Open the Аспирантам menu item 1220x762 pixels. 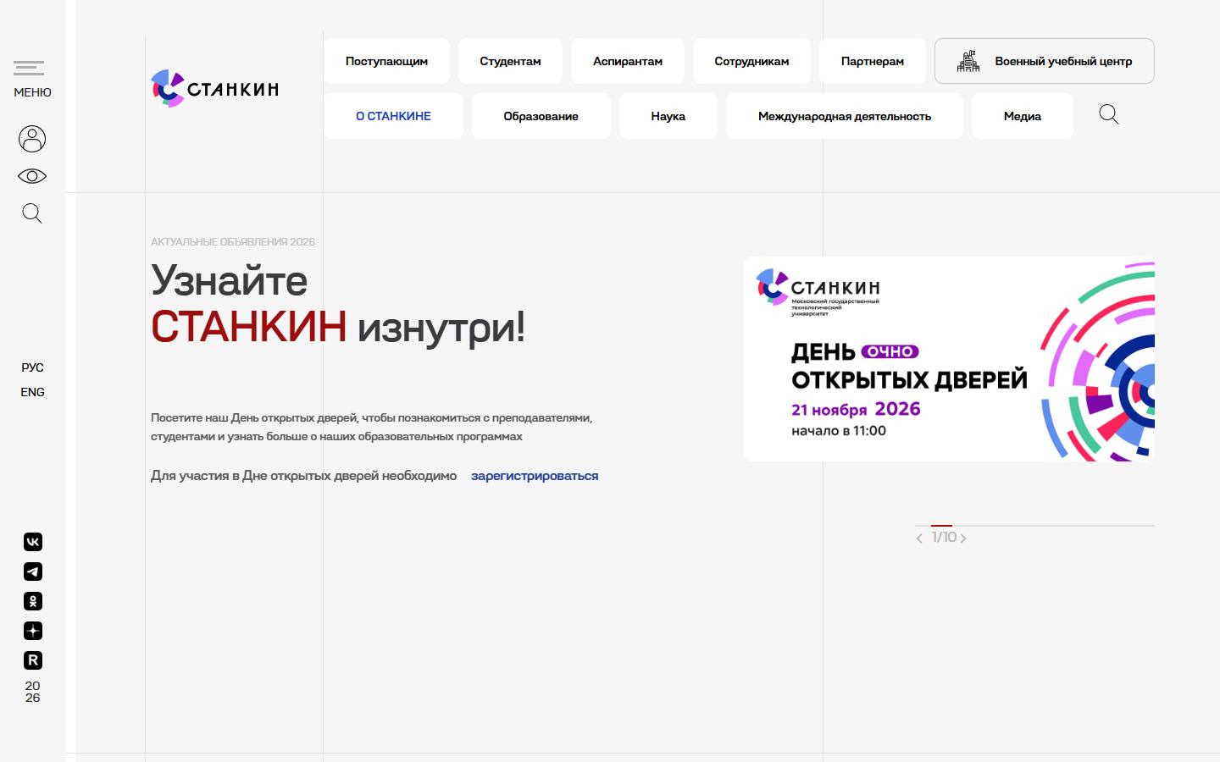628,61
